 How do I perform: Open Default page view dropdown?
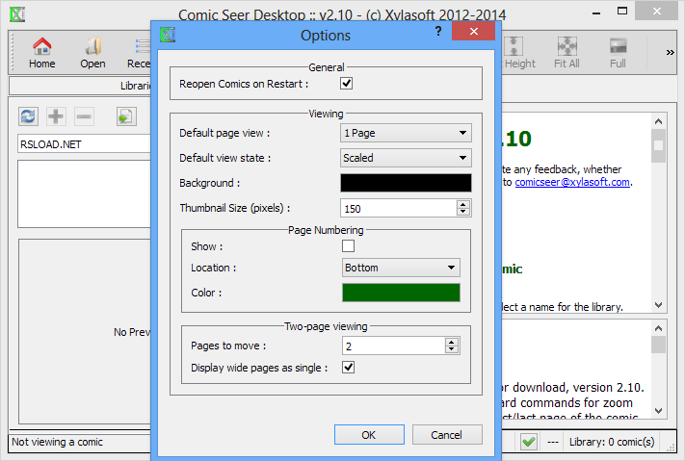click(406, 133)
